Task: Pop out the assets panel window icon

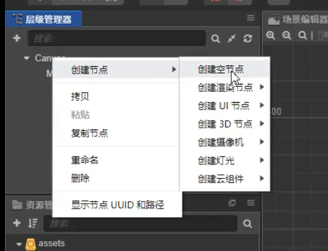Action: coord(232,203)
